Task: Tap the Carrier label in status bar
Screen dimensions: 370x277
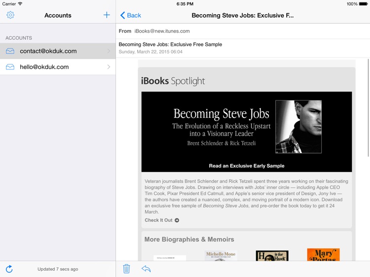Action: coord(9,4)
